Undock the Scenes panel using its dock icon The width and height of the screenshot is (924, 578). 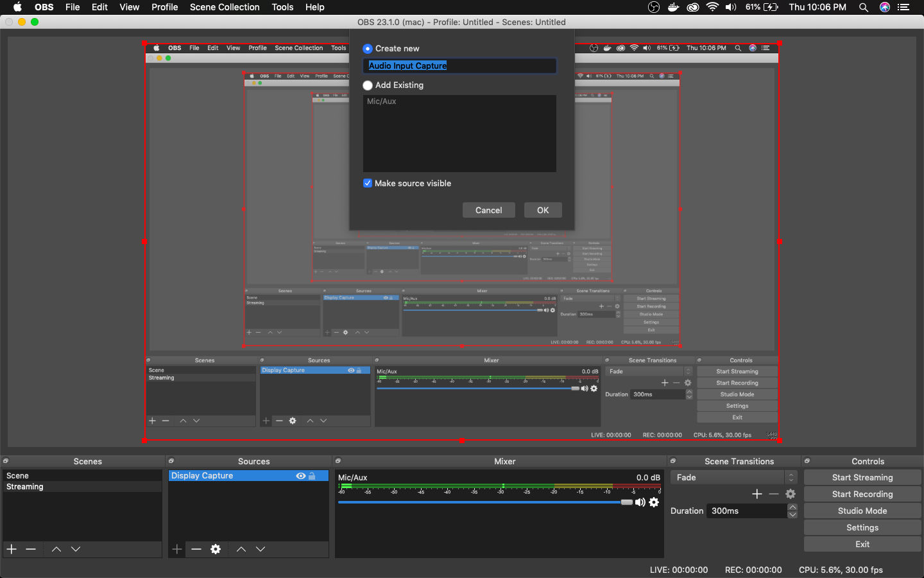[x=6, y=461]
